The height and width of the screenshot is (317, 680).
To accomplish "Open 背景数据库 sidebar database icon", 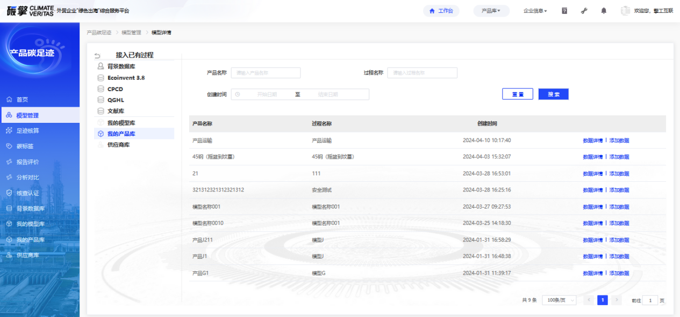I will pos(9,208).
